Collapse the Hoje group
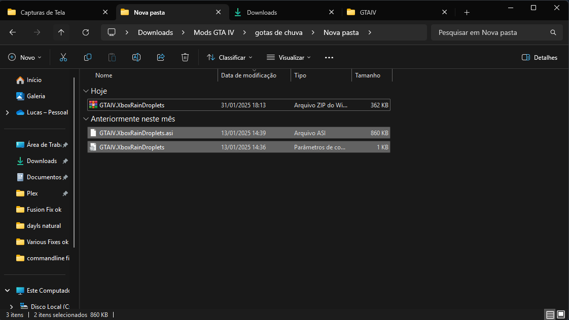Screen dimensions: 569x320 pos(86,91)
